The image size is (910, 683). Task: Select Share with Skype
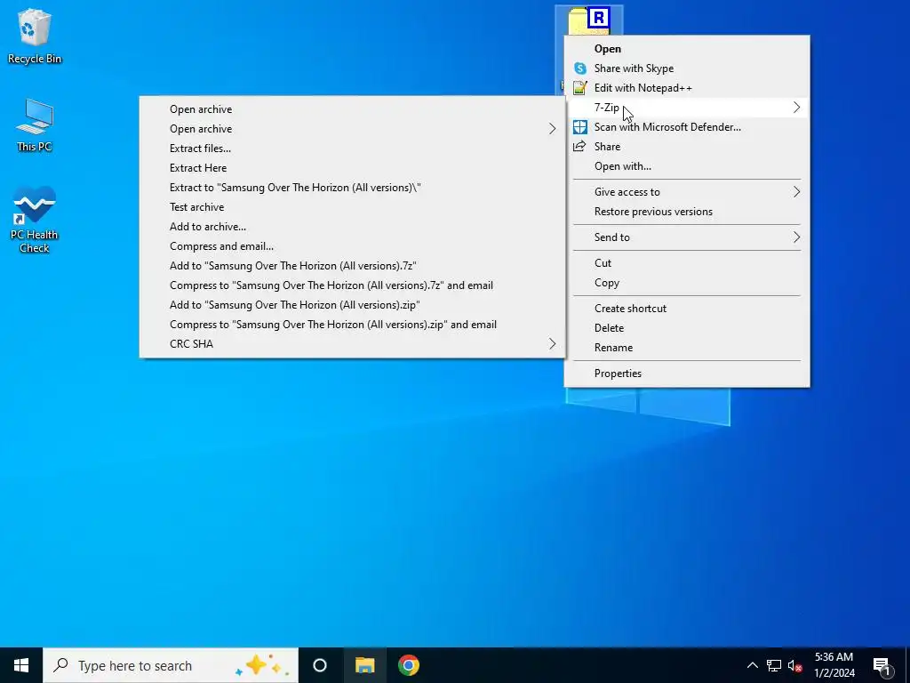[x=687, y=68]
